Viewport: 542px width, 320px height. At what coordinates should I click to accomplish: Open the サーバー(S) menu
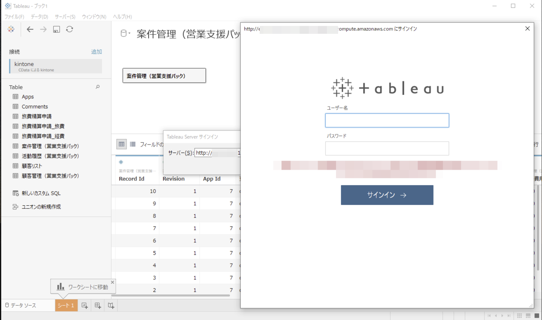point(65,17)
